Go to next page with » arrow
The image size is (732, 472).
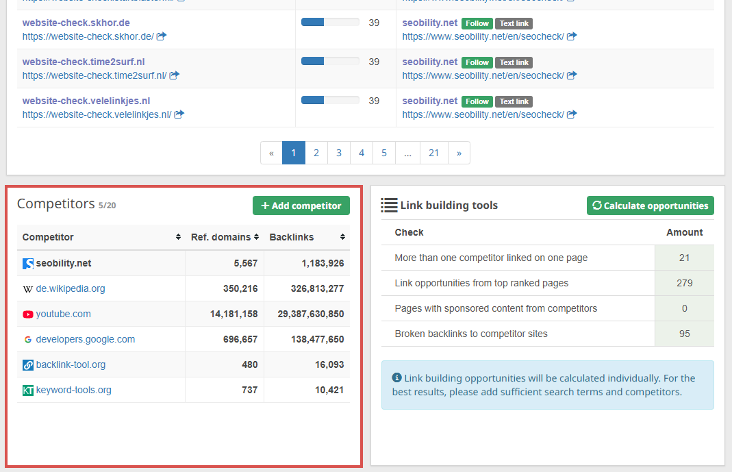pos(459,153)
